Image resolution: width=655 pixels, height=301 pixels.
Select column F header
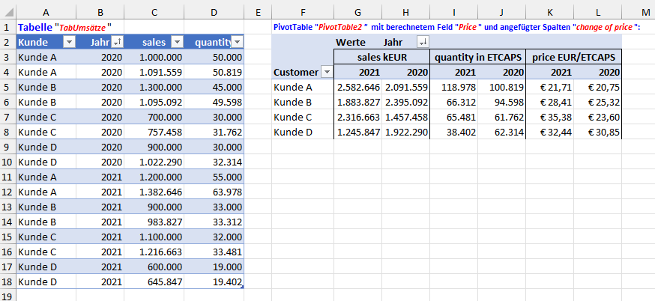click(x=303, y=13)
